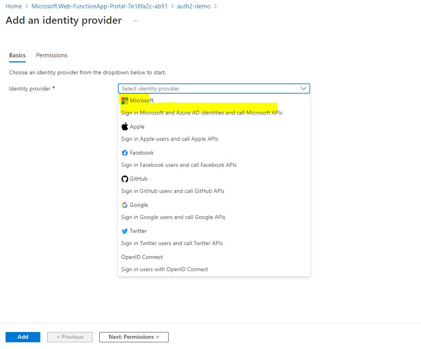This screenshot has height=349, width=421.
Task: Click the Select identity provider combo box
Action: (214, 89)
